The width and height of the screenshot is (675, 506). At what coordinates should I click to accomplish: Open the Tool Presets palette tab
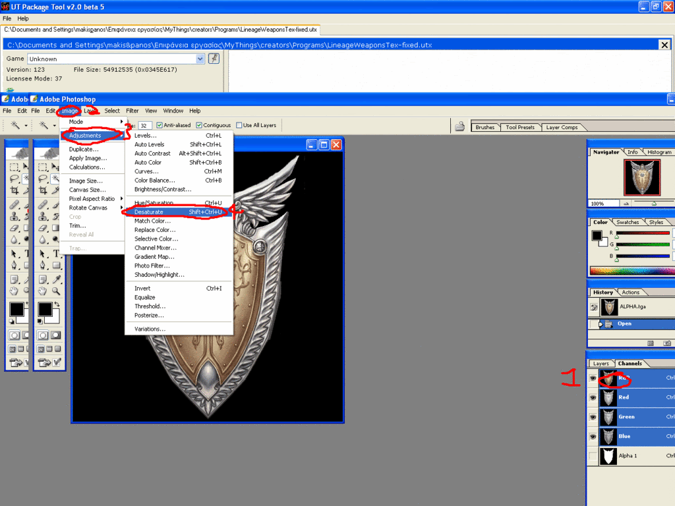pos(520,127)
